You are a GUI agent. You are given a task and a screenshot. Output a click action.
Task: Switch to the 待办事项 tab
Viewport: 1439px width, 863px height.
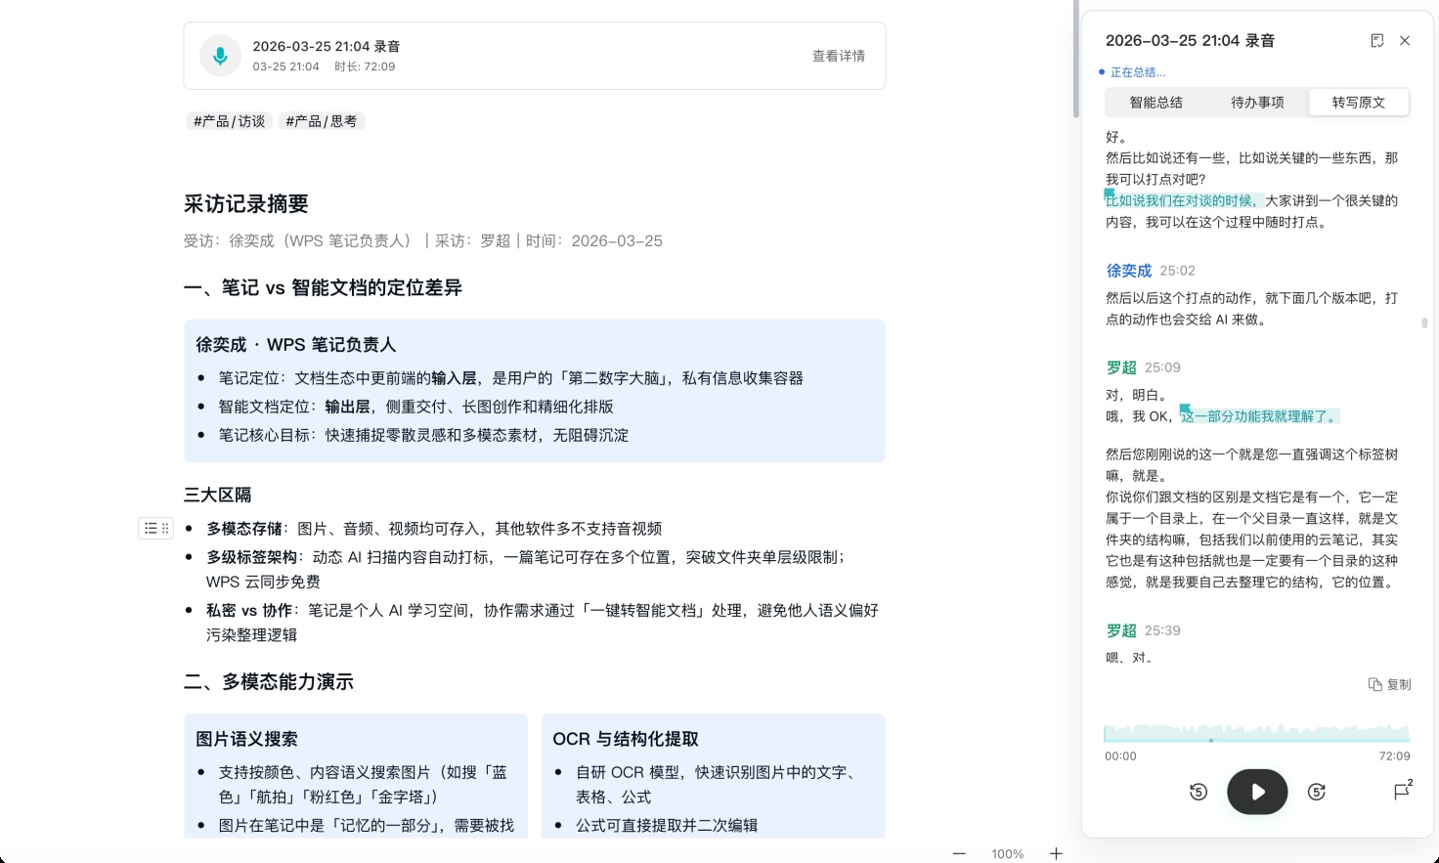(x=1257, y=102)
